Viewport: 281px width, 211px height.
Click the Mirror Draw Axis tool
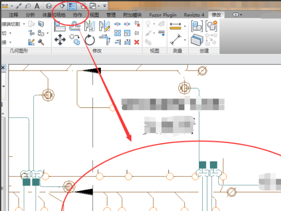tap(104, 26)
